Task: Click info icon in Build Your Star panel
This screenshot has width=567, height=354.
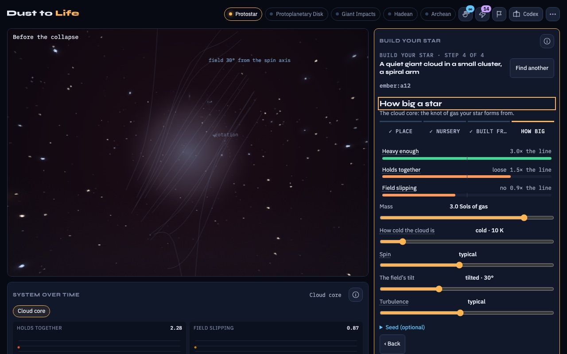Action: point(547,41)
